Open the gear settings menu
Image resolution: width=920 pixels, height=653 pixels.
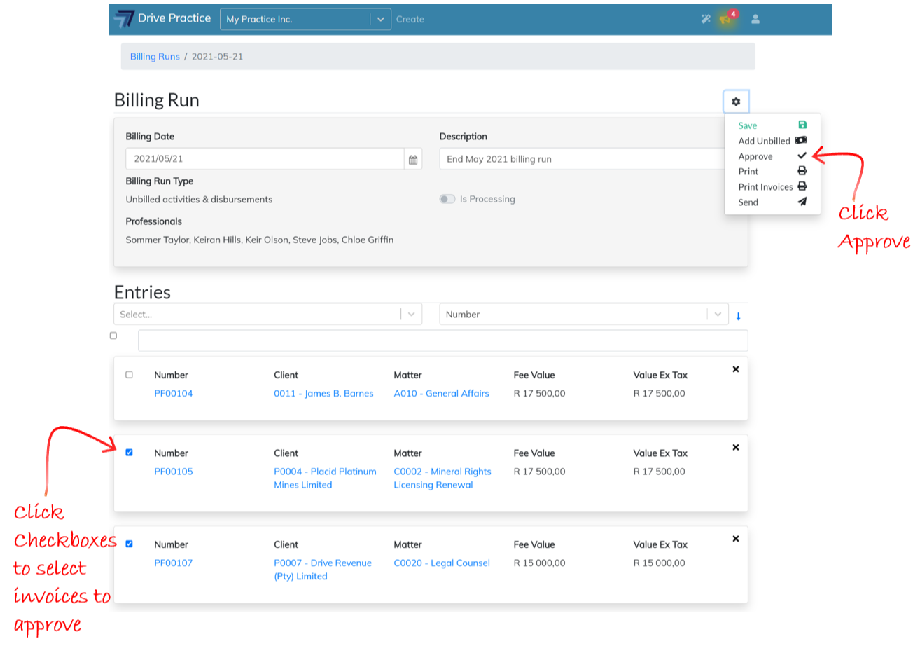coord(736,102)
